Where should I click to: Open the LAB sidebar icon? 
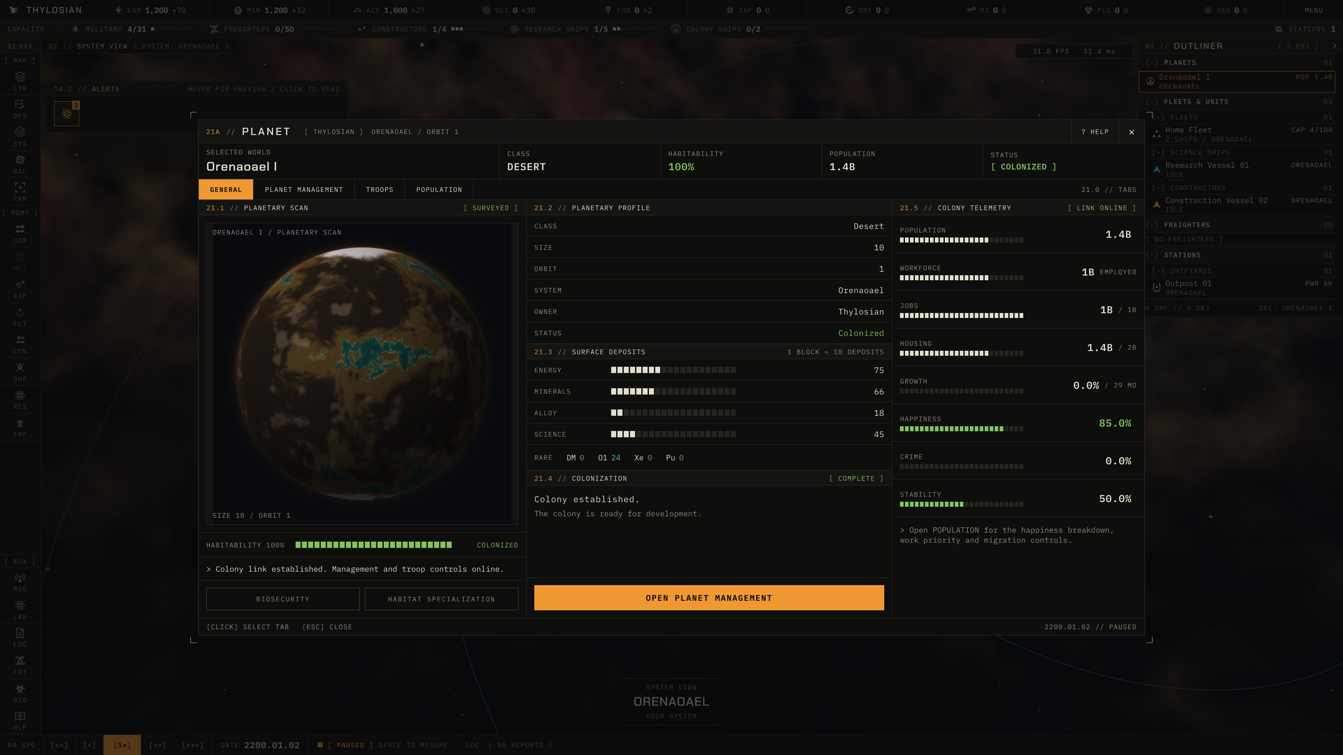[20, 610]
